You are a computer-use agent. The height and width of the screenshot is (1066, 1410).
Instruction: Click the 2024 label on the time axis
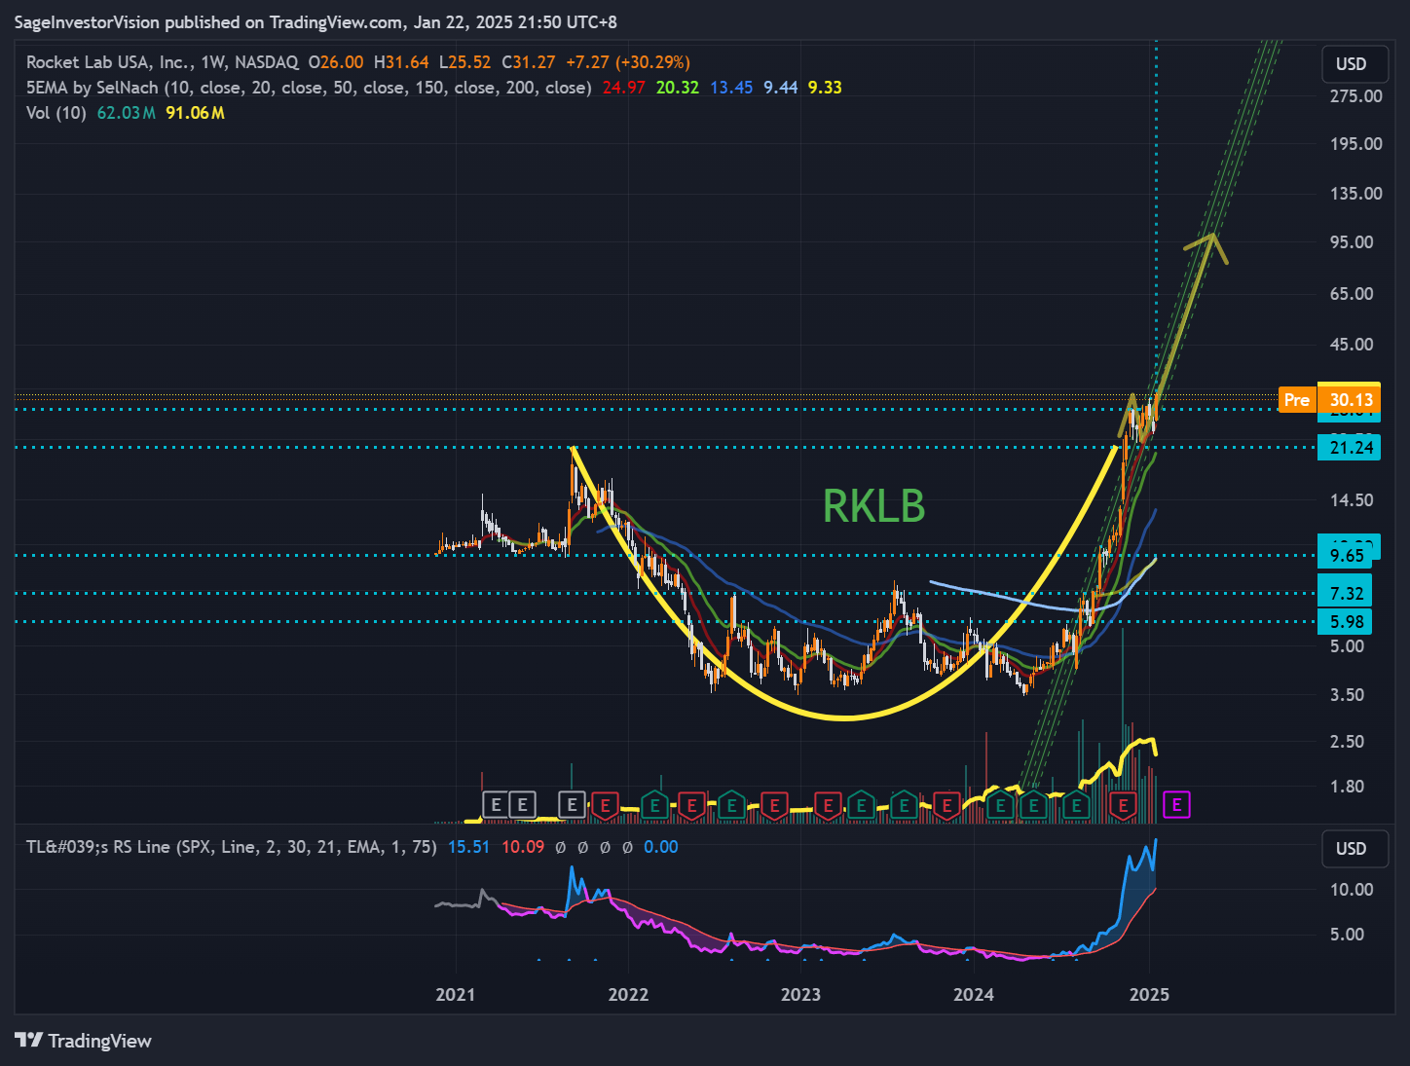(974, 994)
